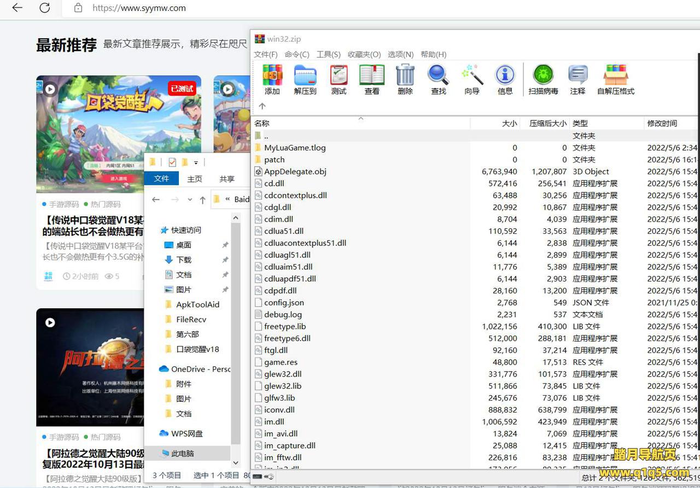This screenshot has height=488, width=700.
Task: Switch to the 主页 tab in Explorer
Action: tap(195, 179)
